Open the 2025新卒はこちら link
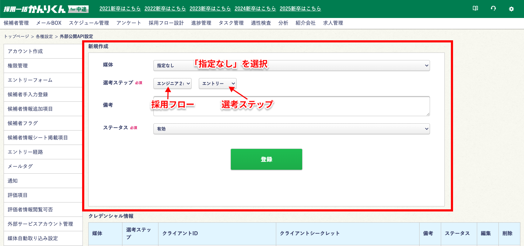 pyautogui.click(x=300, y=9)
